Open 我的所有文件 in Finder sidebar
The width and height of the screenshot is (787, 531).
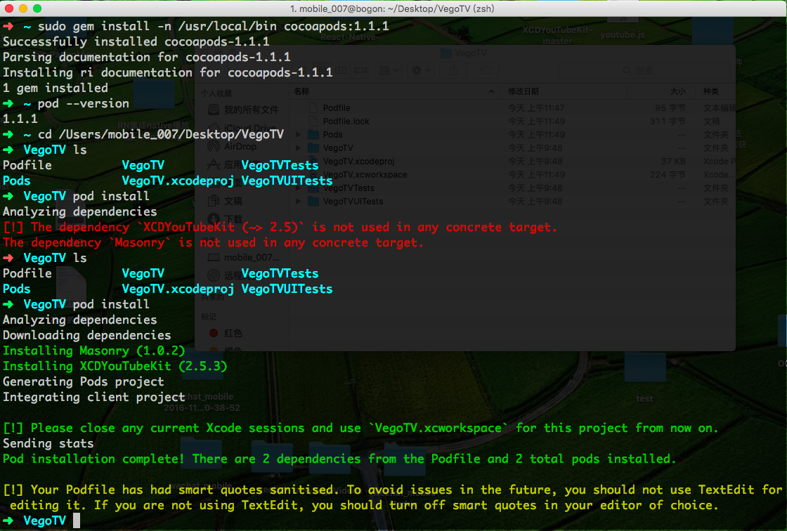tap(251, 110)
